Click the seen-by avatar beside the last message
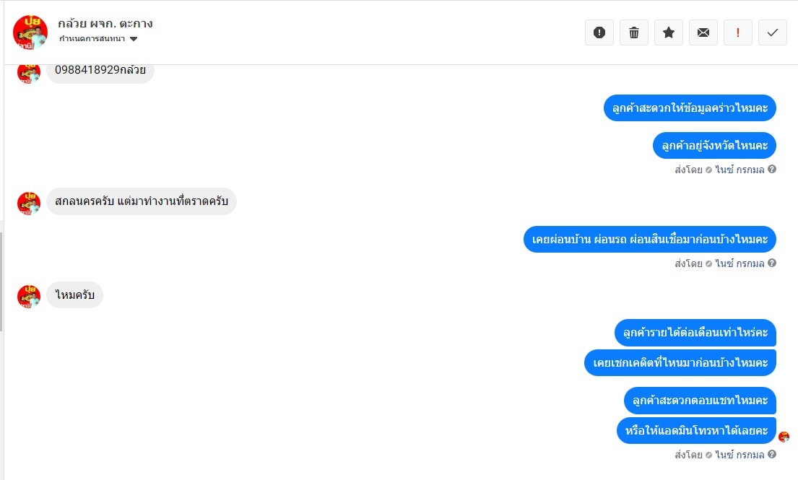 click(x=784, y=437)
